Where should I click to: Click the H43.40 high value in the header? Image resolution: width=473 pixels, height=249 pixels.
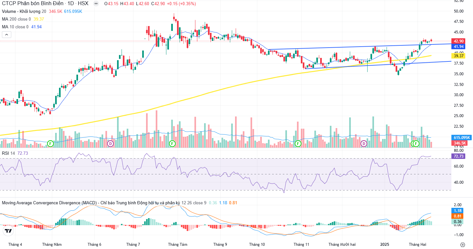126,4
